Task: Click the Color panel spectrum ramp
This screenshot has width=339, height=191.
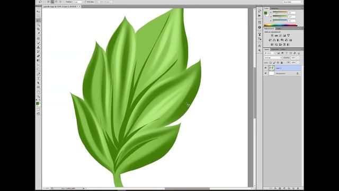Action: pyautogui.click(x=281, y=25)
